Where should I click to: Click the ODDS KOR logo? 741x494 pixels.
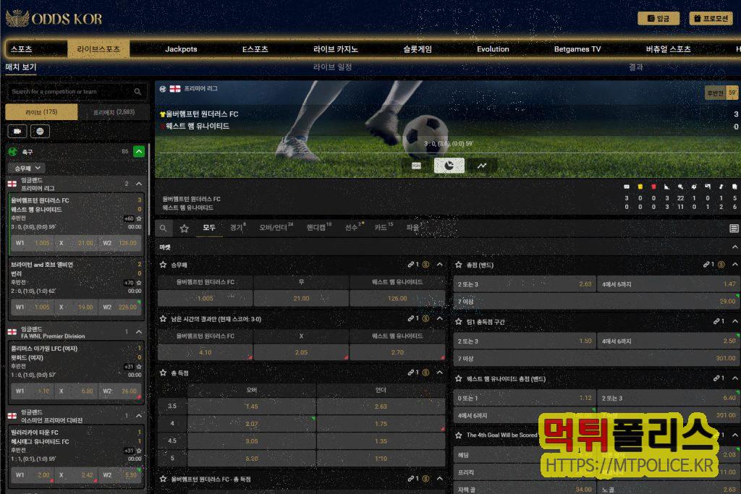pos(54,18)
